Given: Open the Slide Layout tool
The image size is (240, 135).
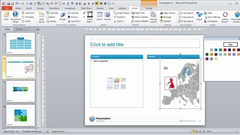Looking at the screenshot, I should (x=41, y=17).
